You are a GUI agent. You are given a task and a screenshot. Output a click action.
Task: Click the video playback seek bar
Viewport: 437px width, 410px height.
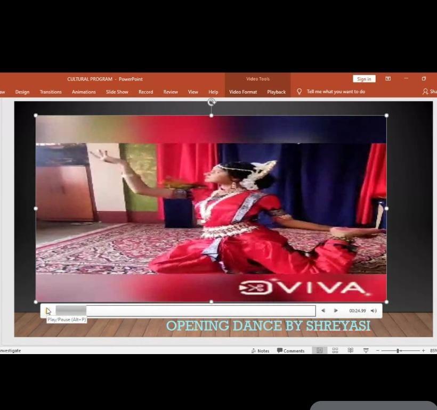point(200,311)
